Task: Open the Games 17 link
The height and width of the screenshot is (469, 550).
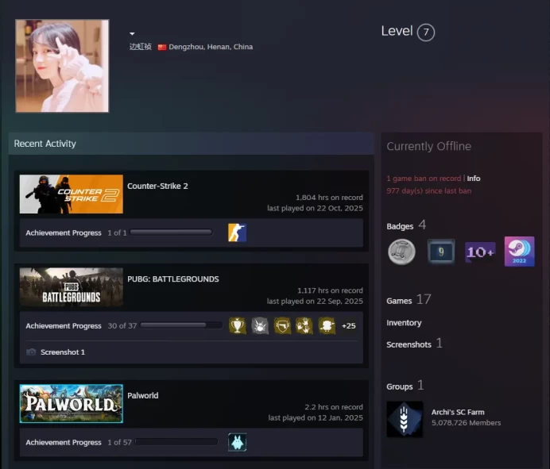Action: (x=409, y=300)
